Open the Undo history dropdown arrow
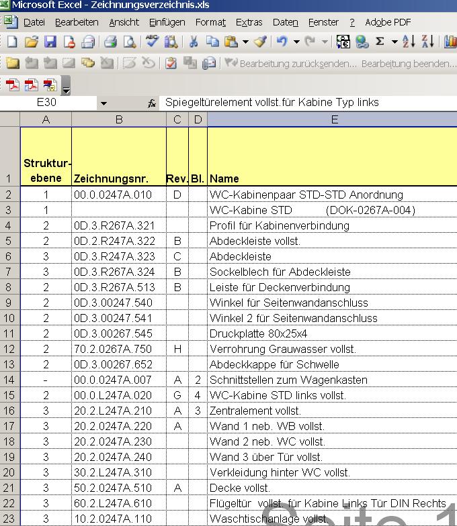 [297, 42]
